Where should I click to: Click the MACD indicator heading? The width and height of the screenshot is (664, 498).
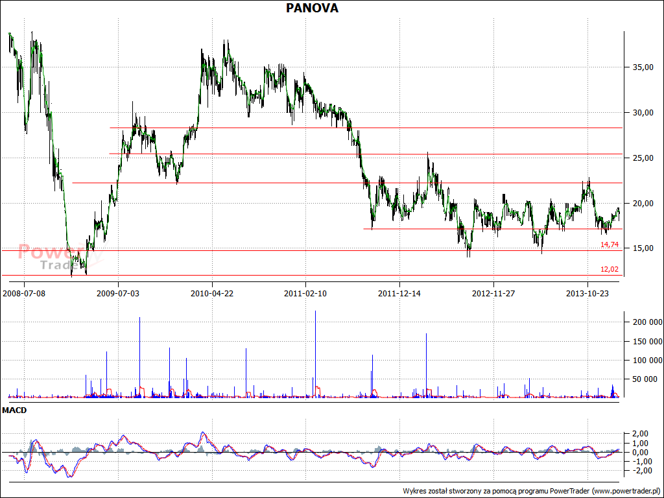(14, 410)
